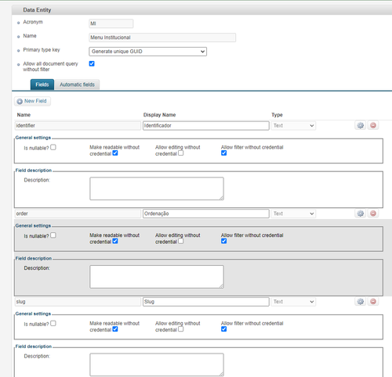Open Primary type key dropdown
Viewport: 392px width, 377px height.
click(147, 52)
